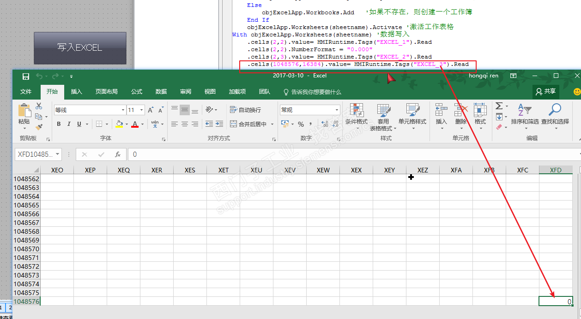Click the Save icon in Excel's quick access toolbar
Screen dimensions: 581x319
click(26, 76)
